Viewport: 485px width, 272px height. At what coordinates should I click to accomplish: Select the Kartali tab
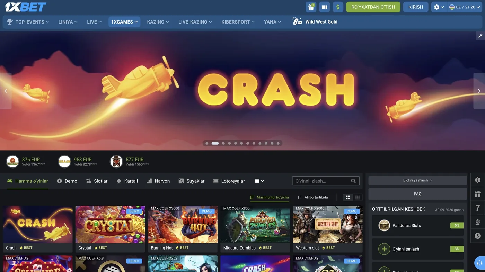[127, 181]
